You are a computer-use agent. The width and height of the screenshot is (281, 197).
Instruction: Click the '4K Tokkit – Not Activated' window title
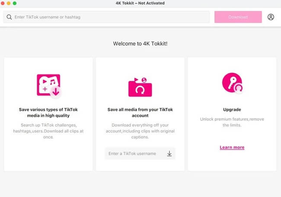pos(140,3)
